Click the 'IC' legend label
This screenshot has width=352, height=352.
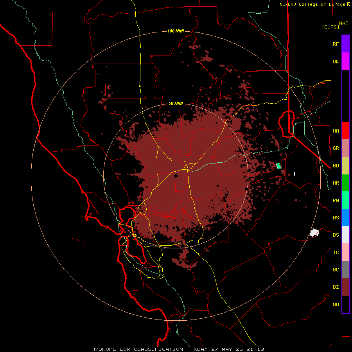pyautogui.click(x=336, y=253)
